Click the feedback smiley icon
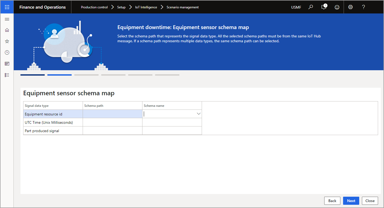The image size is (384, 208). (337, 7)
